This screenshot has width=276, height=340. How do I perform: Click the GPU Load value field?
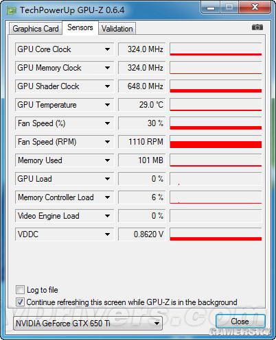[x=141, y=179]
